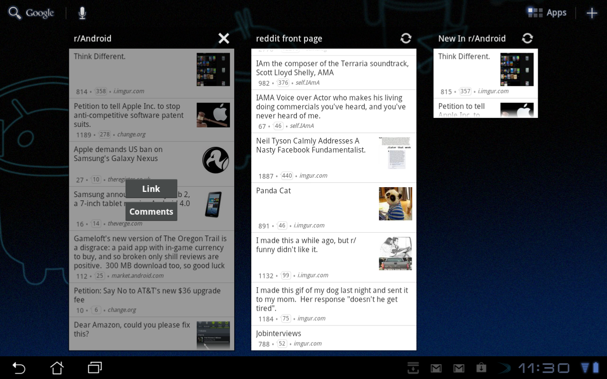The image size is (607, 379).
Task: Open the Apps drawer
Action: [546, 12]
